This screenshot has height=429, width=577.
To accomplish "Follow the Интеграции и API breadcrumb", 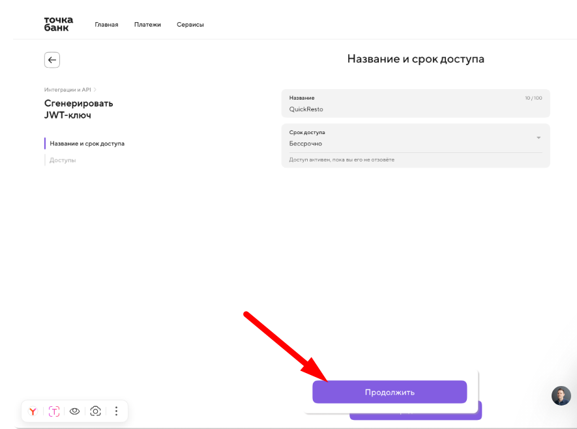I will (x=67, y=90).
